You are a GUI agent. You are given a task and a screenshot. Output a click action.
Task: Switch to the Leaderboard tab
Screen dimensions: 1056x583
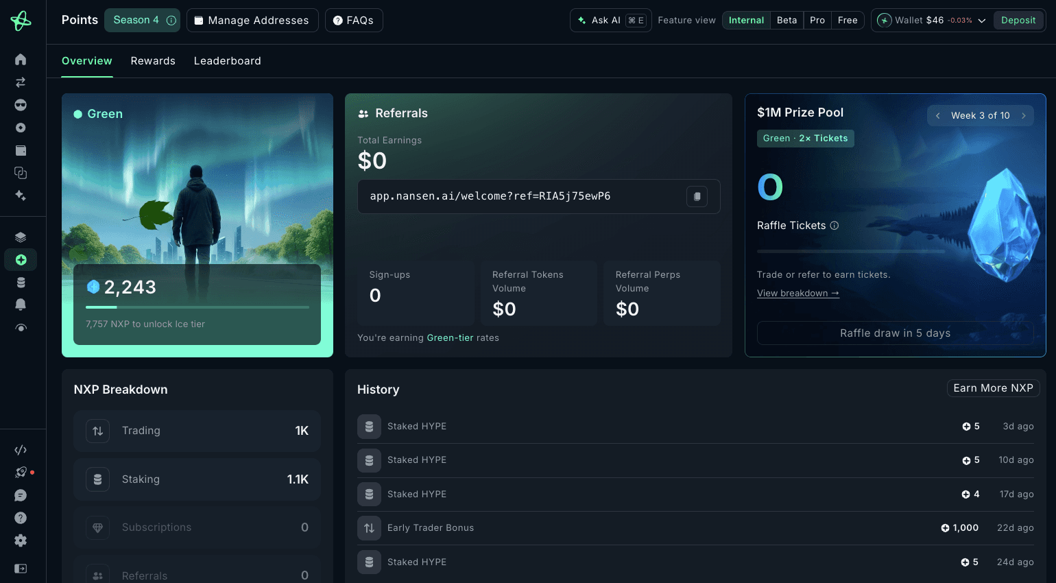(x=228, y=61)
